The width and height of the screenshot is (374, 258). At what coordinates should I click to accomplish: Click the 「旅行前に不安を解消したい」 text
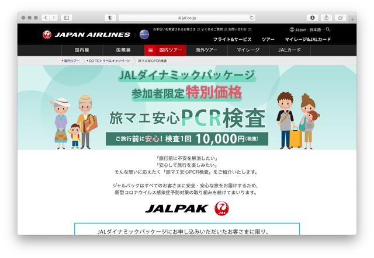tap(186, 158)
